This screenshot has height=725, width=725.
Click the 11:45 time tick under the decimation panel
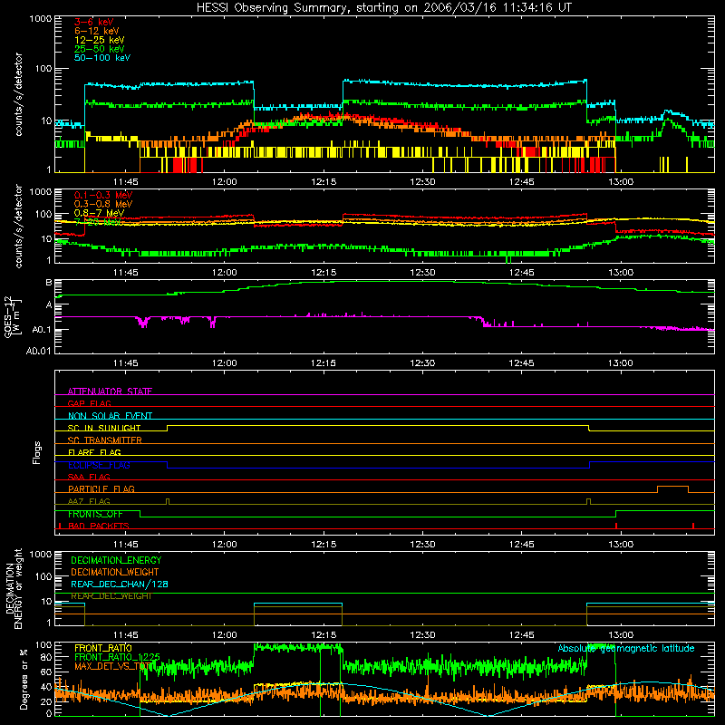pos(126,635)
